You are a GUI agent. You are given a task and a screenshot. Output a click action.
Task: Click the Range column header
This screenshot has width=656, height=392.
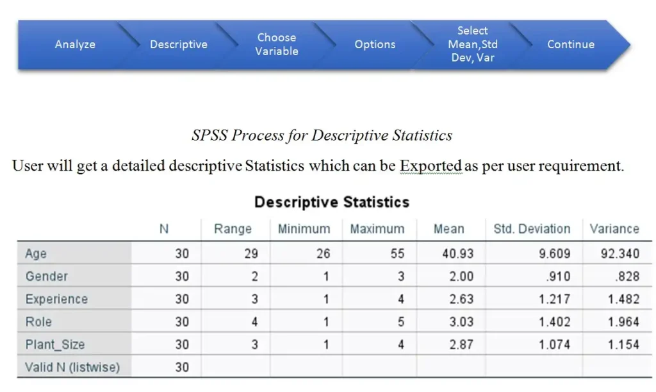[234, 229]
